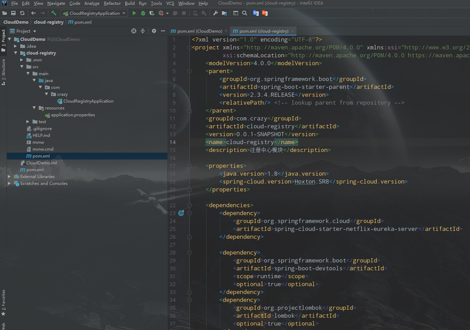Fold the parent tag at line 5
470x330 pixels.
[189, 71]
